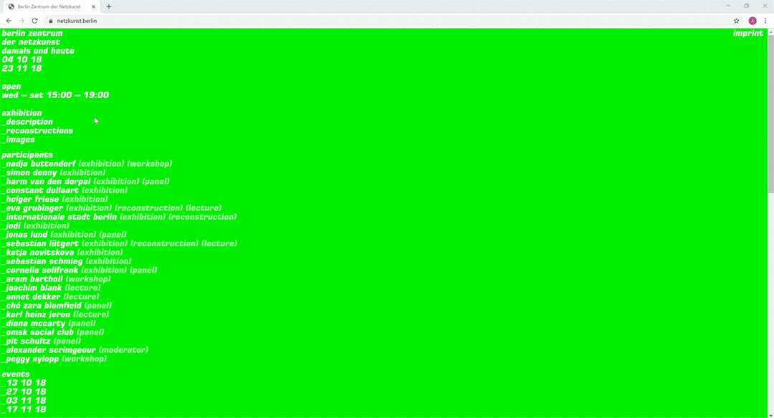Close the Berlin Zentrum der Netzkunst tab
This screenshot has width=774, height=418.
93,7
